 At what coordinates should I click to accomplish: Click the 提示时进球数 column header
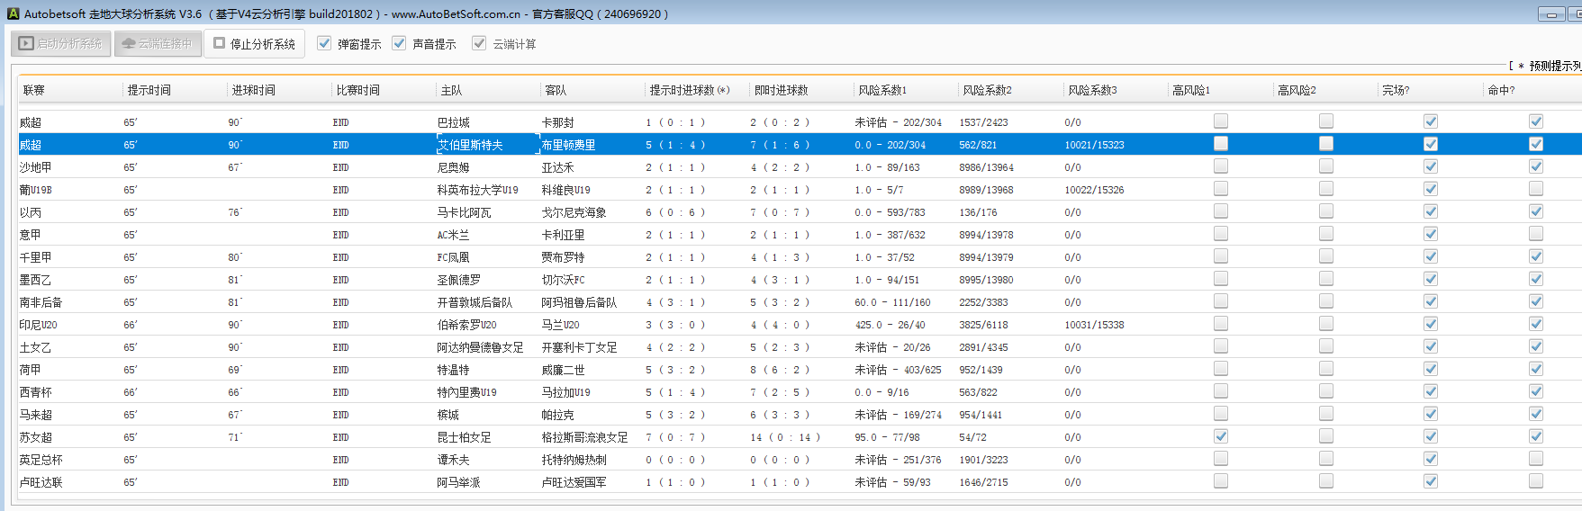pos(689,90)
